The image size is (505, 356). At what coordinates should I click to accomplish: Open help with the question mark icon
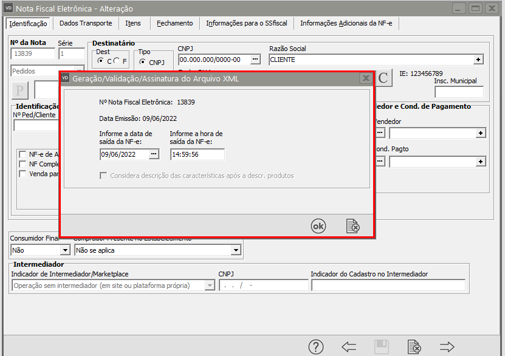[x=315, y=347]
